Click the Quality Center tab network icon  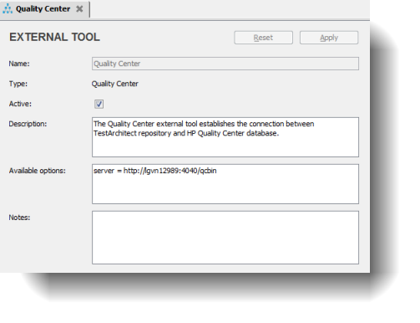tap(8, 9)
